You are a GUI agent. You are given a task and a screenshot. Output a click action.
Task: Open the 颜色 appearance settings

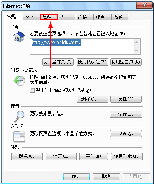click(27, 156)
